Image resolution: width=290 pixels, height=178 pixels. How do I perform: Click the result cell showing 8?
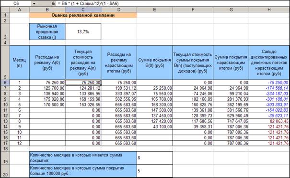click(155, 158)
